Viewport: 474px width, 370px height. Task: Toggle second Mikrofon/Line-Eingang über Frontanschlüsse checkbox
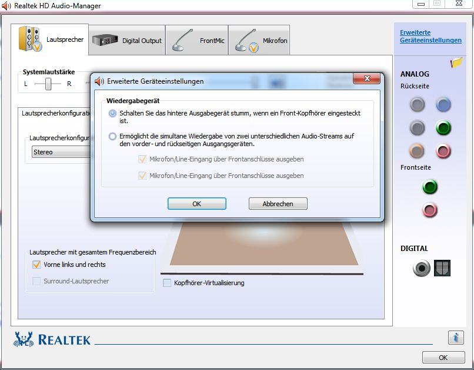pyautogui.click(x=142, y=176)
